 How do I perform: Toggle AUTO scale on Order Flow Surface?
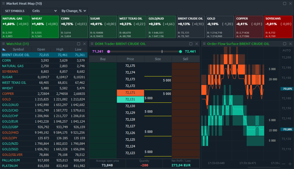tap(286, 50)
